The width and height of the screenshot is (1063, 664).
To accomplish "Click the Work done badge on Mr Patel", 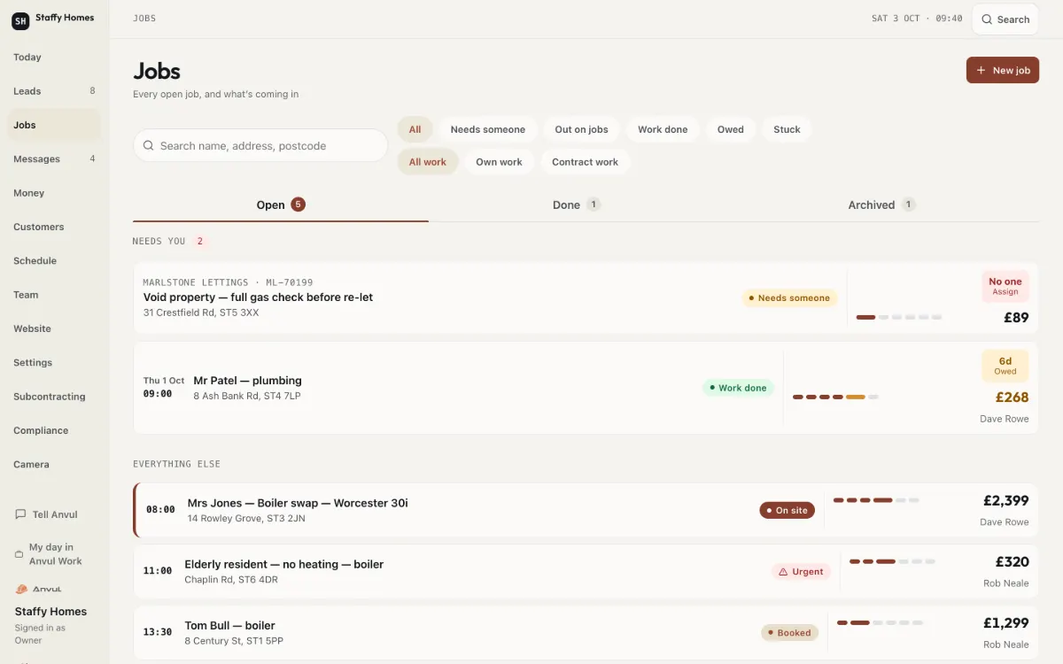I will coord(738,388).
